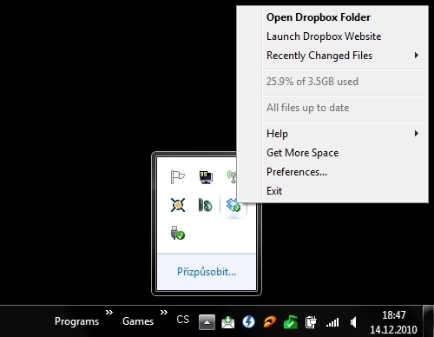Click the 25.9% of 3.5GB used text
434x337 pixels.
tap(312, 82)
